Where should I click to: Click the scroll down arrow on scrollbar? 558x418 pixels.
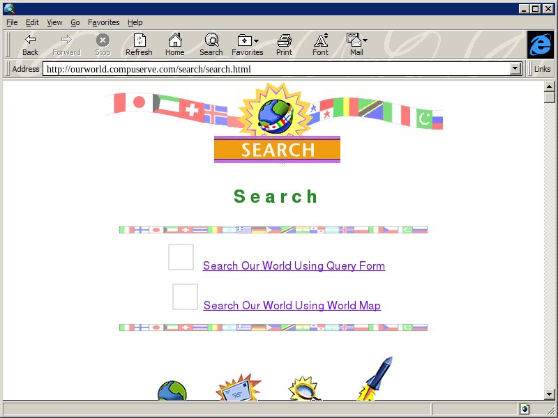pyautogui.click(x=550, y=394)
